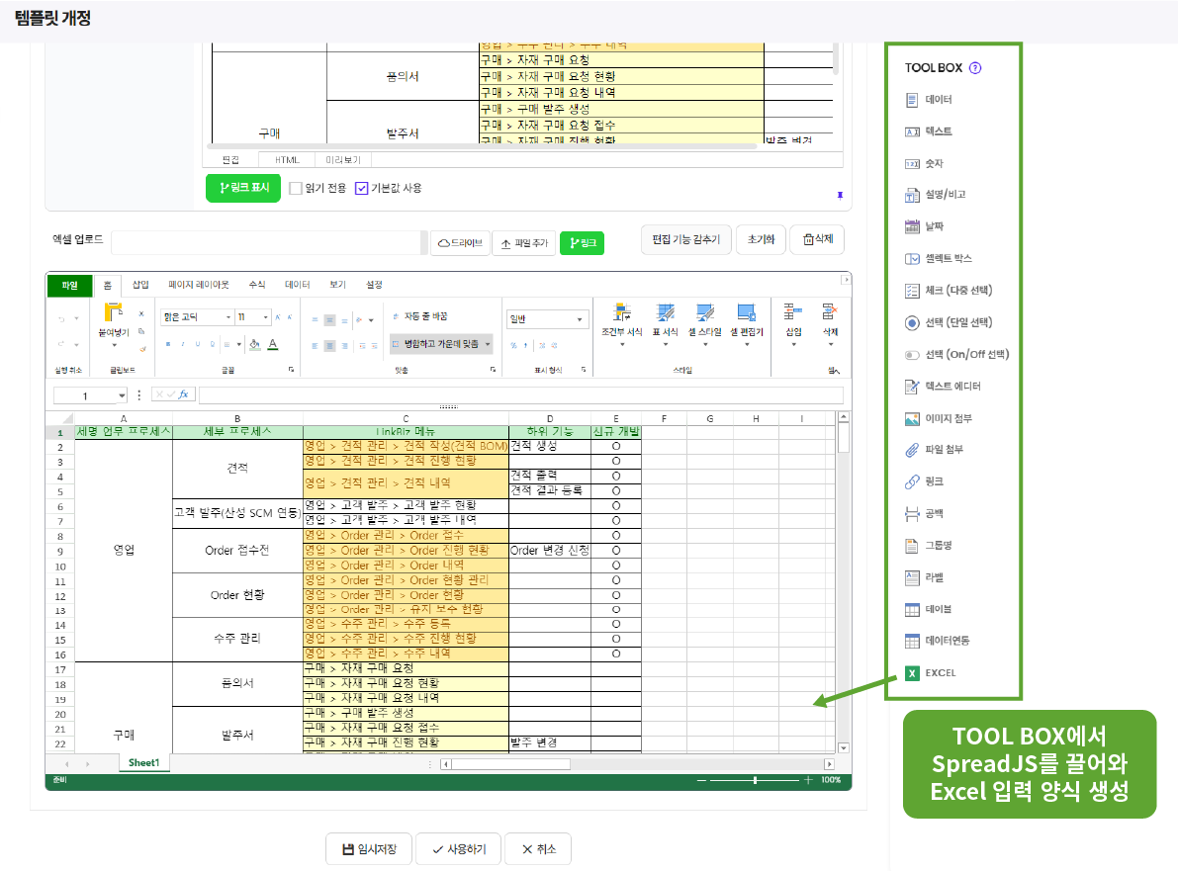Select the 라벨 tool in TOOL BOX
The image size is (1178, 872).
tap(924, 577)
